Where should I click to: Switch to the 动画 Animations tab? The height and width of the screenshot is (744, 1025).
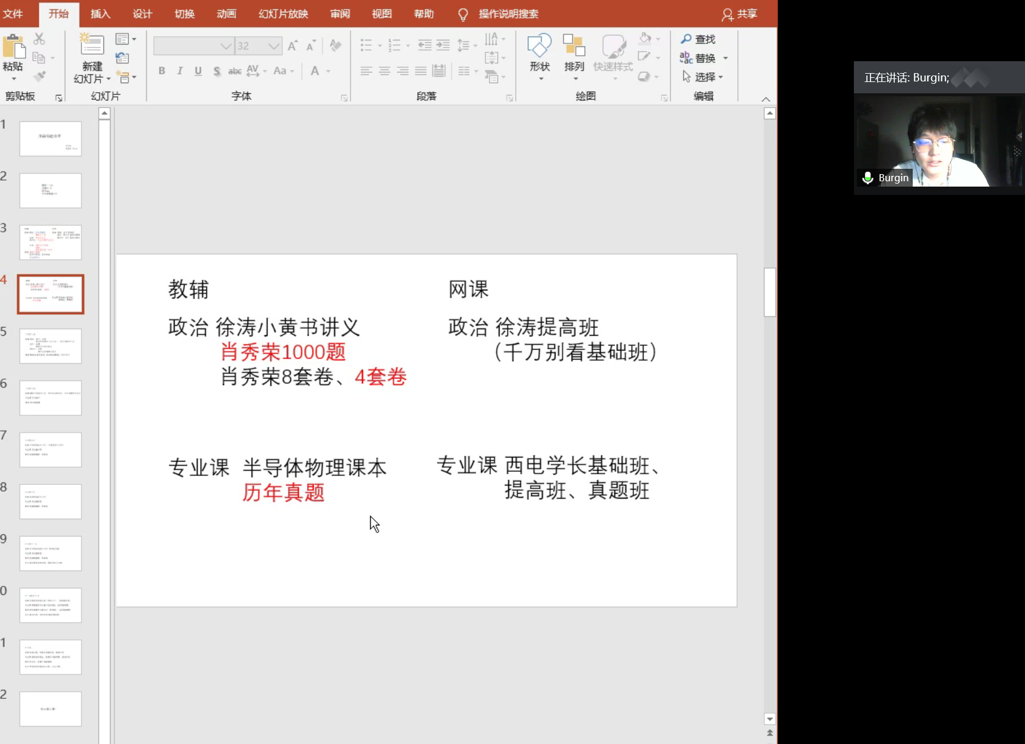point(226,14)
